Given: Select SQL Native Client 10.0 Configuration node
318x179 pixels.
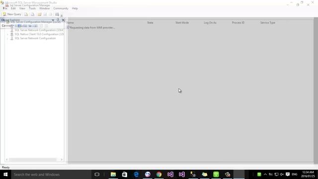Looking at the screenshot, I should pyautogui.click(x=39, y=34).
